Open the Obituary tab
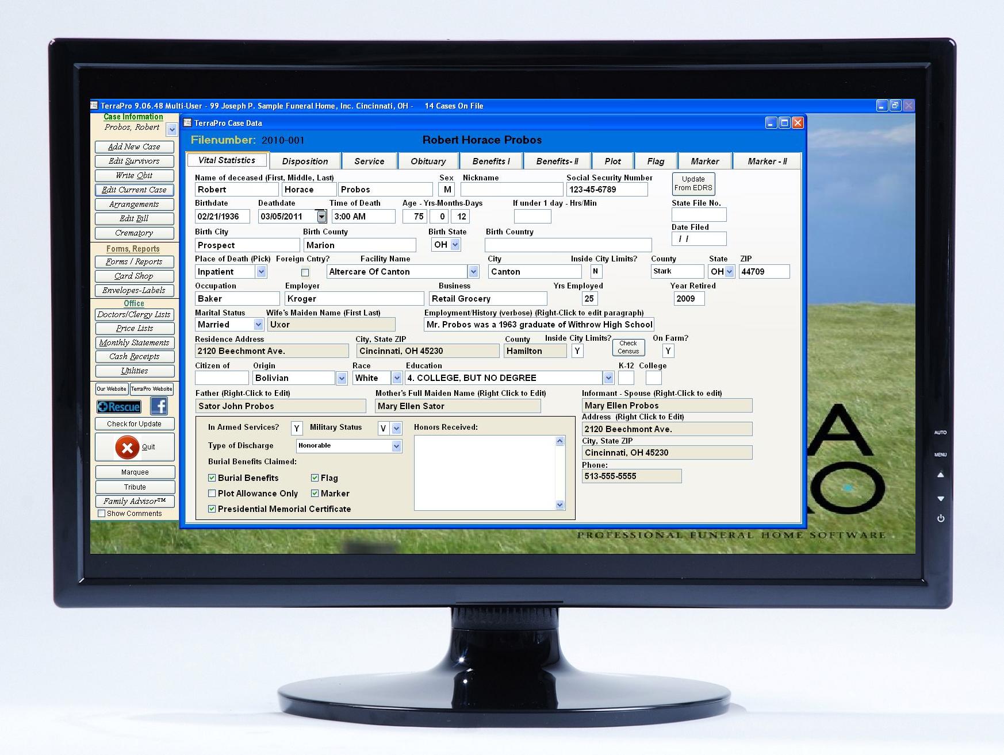 (x=428, y=161)
